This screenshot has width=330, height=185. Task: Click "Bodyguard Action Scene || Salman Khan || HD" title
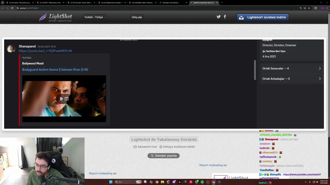click(x=55, y=70)
